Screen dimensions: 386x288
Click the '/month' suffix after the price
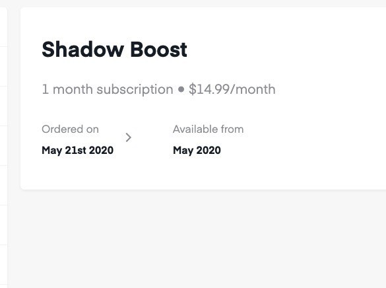253,89
